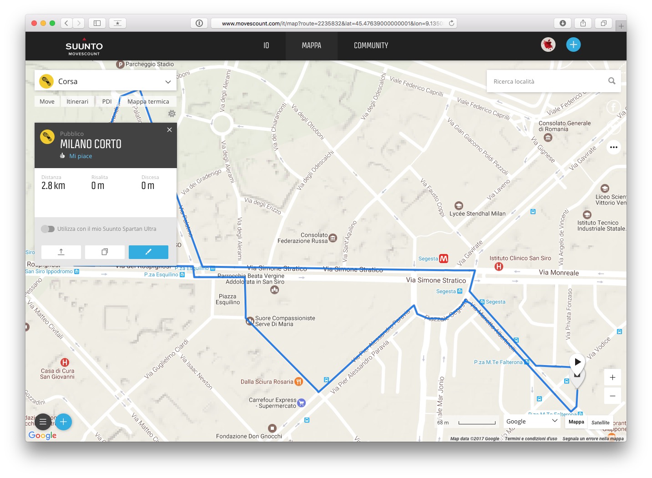The height and width of the screenshot is (478, 652).
Task: Click the Parcheggio Stadio parking icon
Action: [x=120, y=65]
